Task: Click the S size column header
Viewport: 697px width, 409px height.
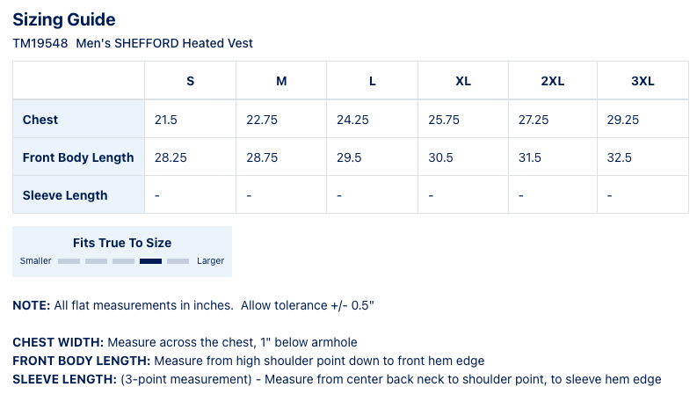Action: coord(190,81)
